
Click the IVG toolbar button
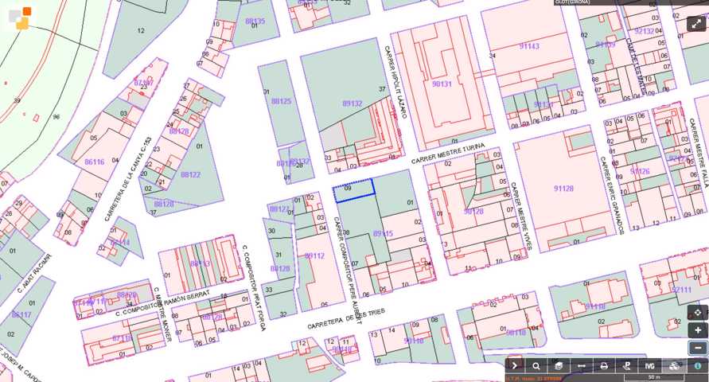(650, 366)
